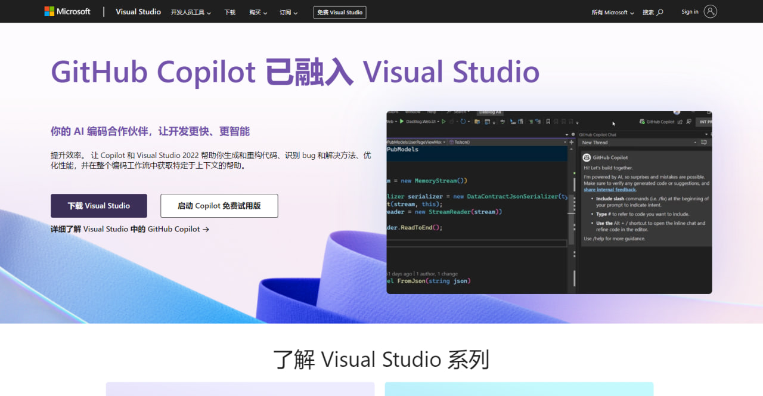Click the 免费 Visual Studio button

pos(340,12)
